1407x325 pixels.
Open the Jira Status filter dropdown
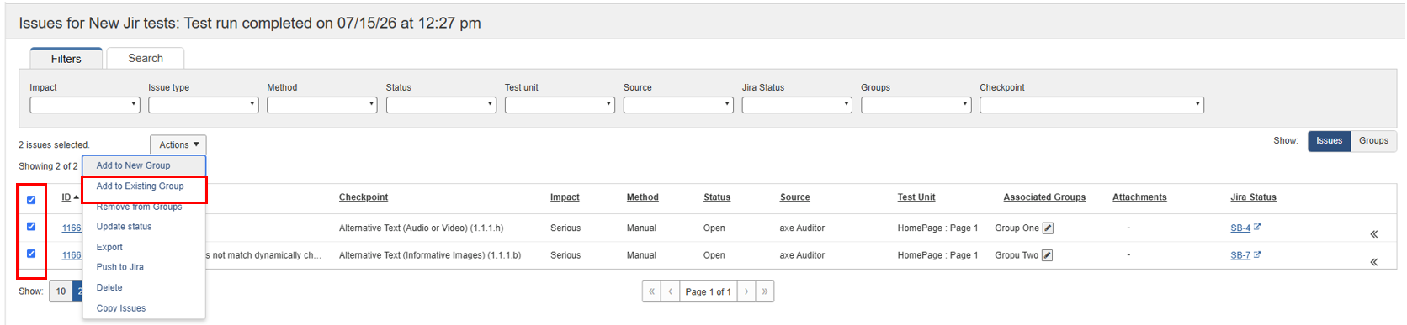click(797, 105)
